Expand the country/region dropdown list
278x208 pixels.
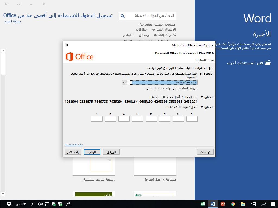tap(124, 83)
